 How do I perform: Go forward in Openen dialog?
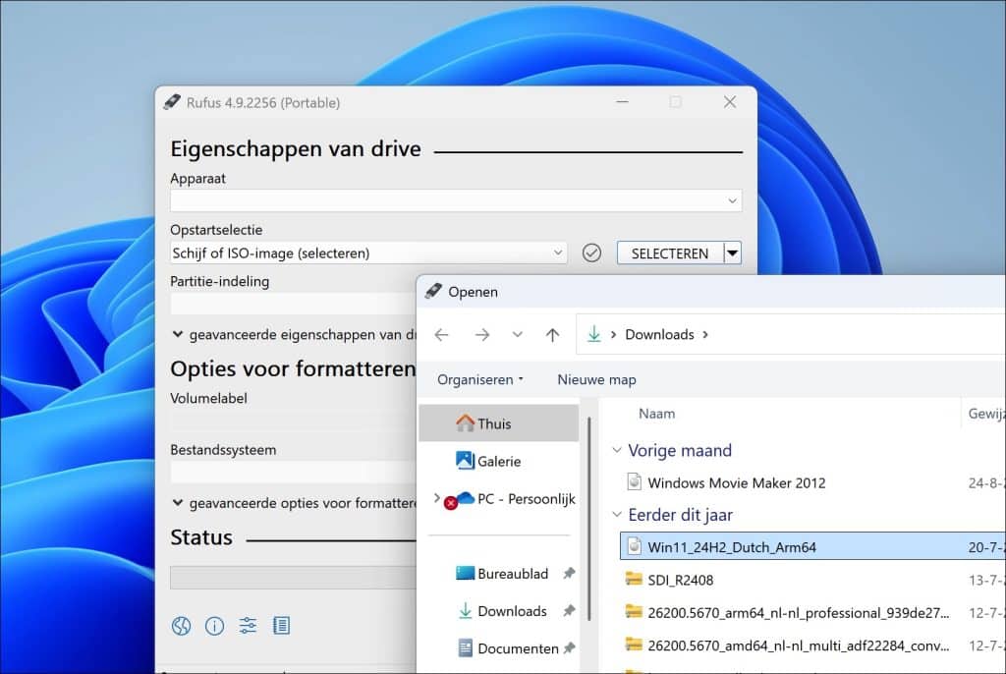(482, 334)
